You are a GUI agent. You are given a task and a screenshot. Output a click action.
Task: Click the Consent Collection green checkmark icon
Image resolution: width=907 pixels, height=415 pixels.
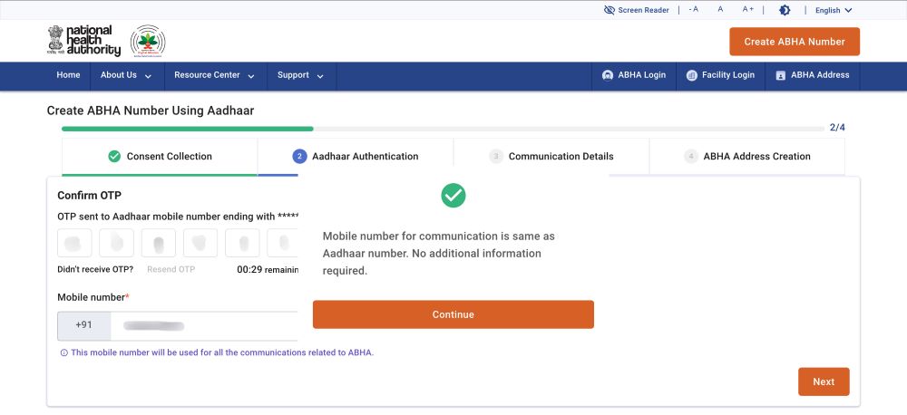114,156
